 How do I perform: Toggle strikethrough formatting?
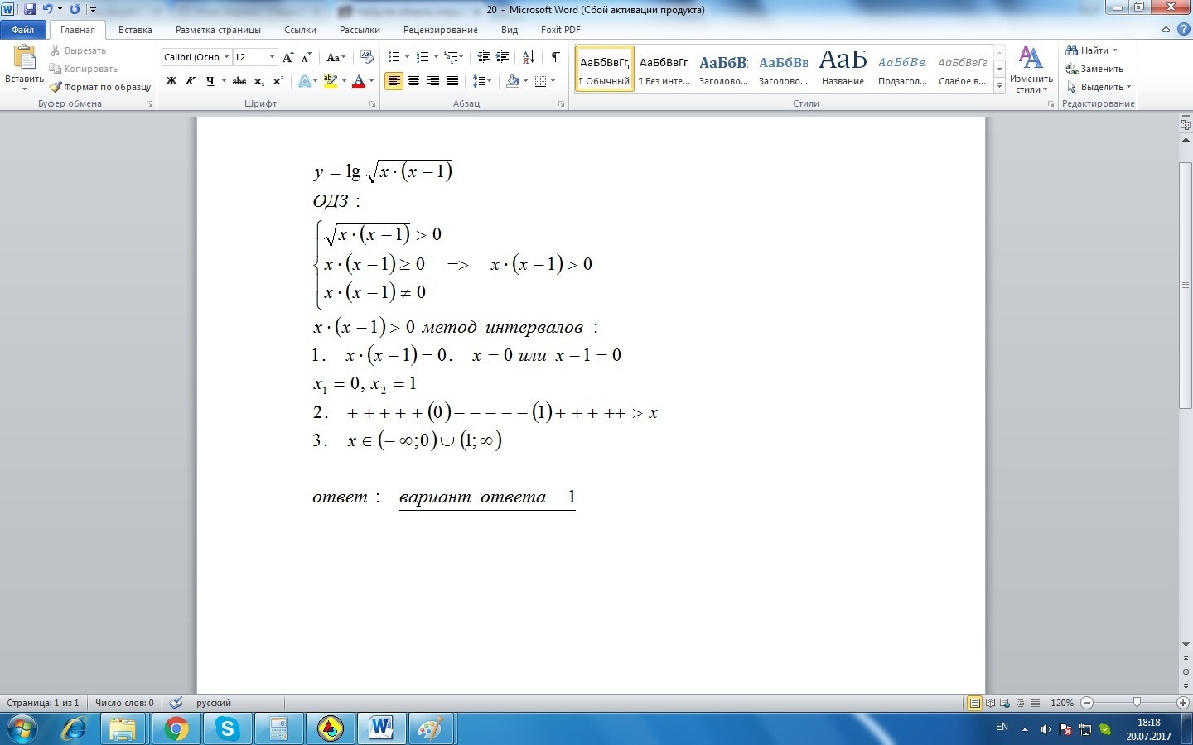pos(239,81)
